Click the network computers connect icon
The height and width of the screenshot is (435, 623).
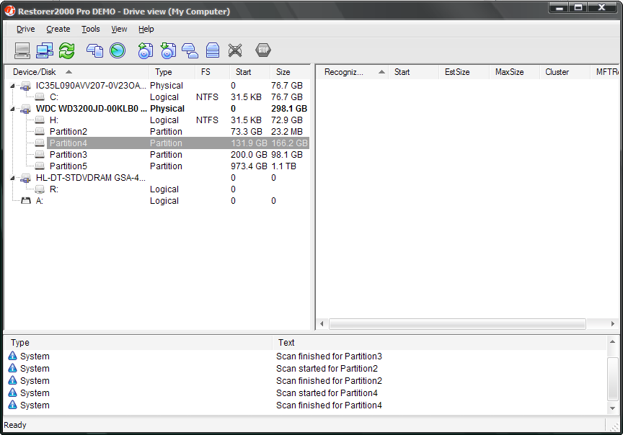[45, 50]
